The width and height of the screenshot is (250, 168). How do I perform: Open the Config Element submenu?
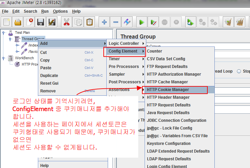(126, 51)
